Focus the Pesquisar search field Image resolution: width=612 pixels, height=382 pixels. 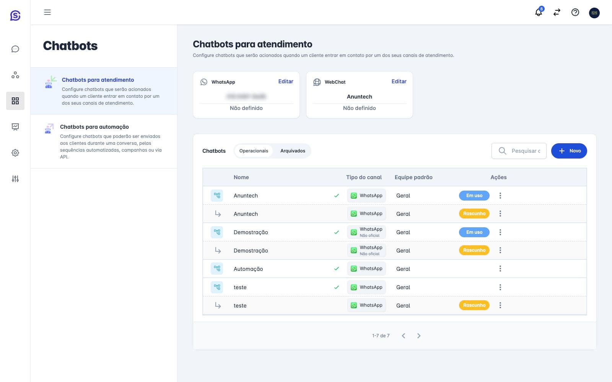point(519,151)
